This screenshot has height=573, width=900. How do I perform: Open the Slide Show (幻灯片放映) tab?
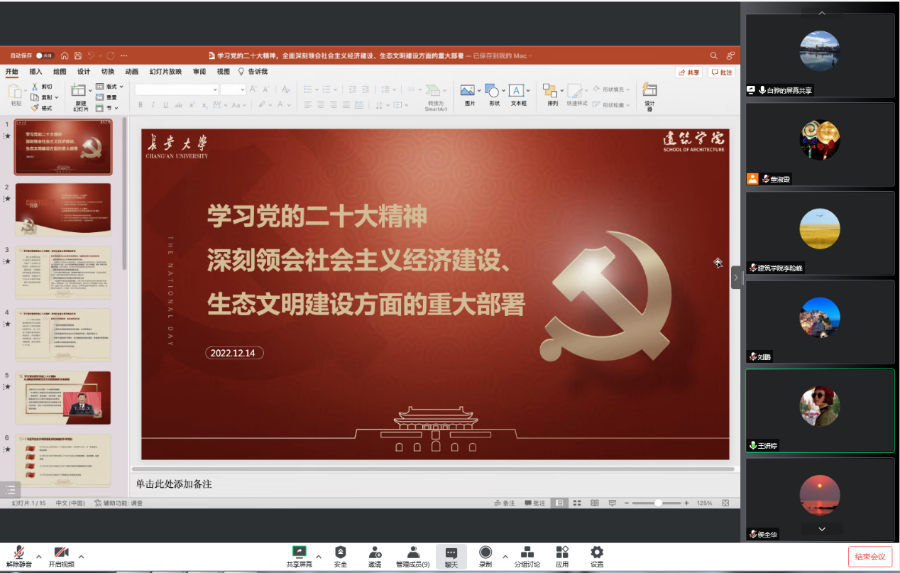coord(165,72)
